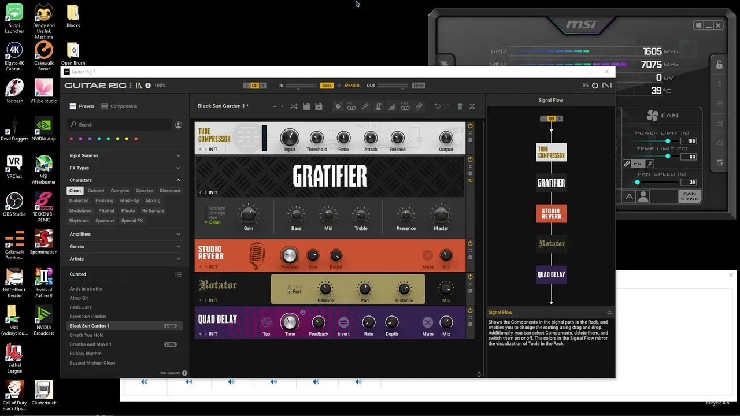Click the Tap fingerprint button on Quad Delay
740x416 pixels.
click(267, 322)
